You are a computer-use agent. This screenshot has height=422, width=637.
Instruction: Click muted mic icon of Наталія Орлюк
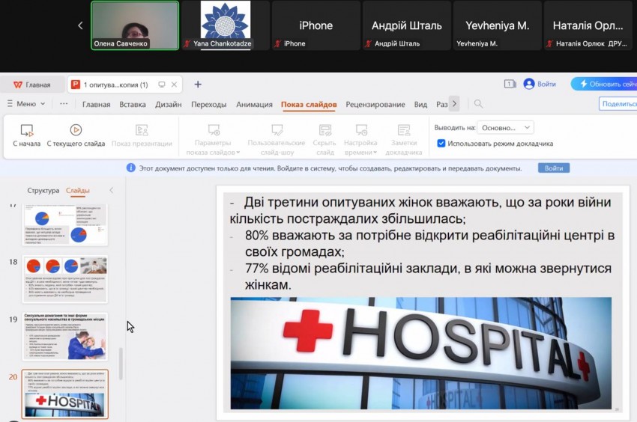pyautogui.click(x=549, y=44)
